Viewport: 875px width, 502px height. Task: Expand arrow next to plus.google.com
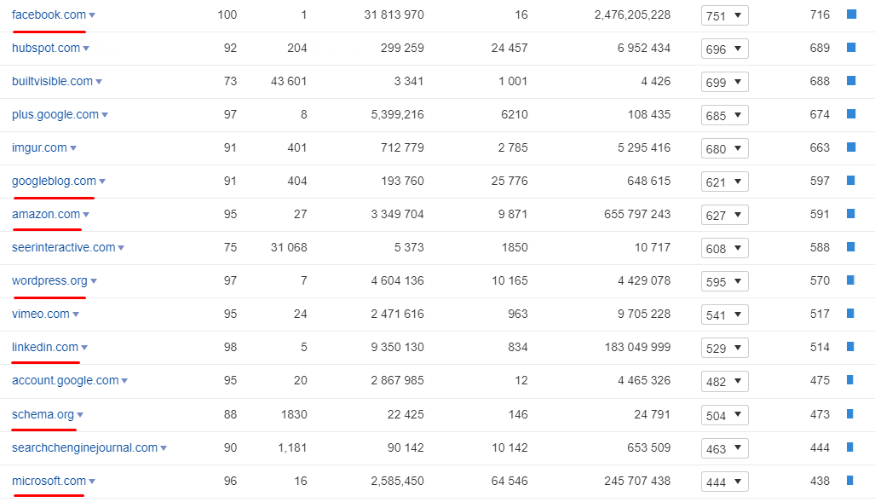pos(105,115)
